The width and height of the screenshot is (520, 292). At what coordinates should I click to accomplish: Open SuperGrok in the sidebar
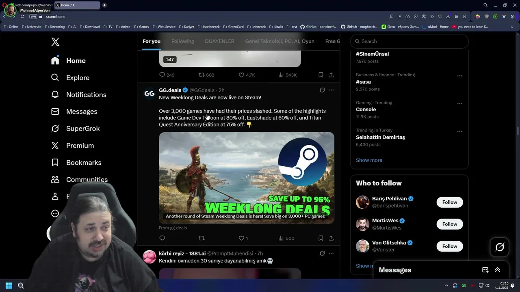click(x=75, y=129)
